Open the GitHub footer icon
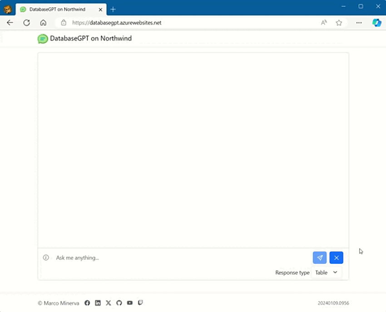386x312 pixels. [x=119, y=302]
